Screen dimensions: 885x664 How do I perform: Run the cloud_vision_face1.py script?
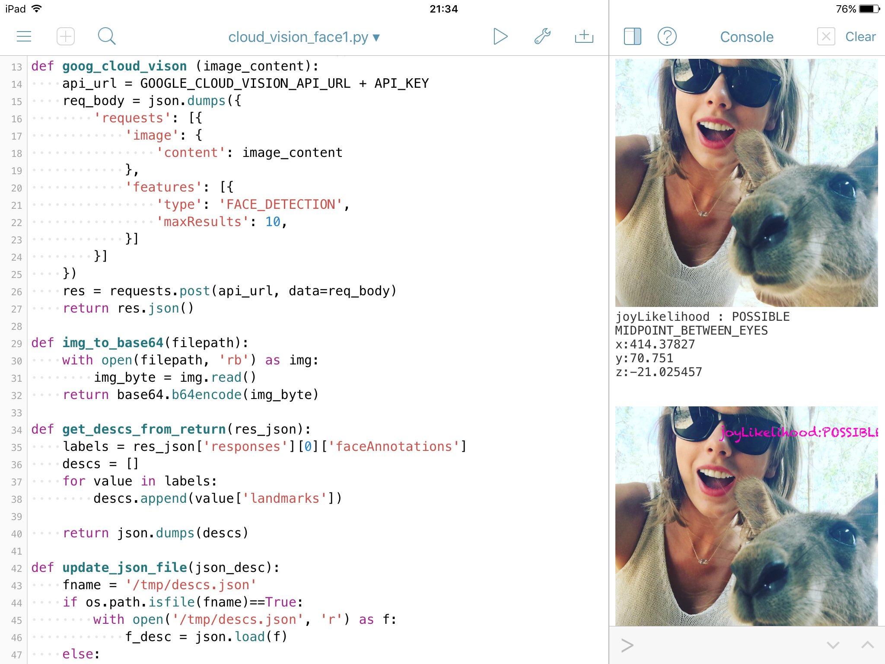click(x=501, y=36)
